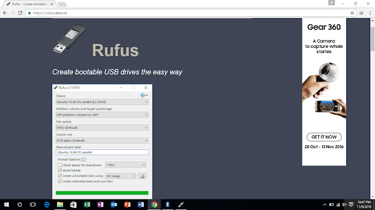
Task: Open volume control in system tray
Action: pyautogui.click(x=344, y=205)
